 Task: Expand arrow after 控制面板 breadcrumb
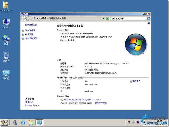coord(48,18)
